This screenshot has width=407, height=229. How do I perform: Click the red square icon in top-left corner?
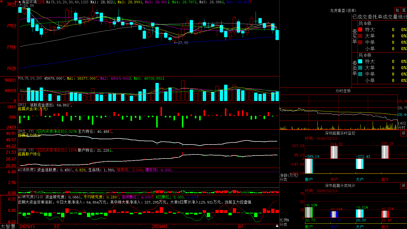(x=1, y=1)
